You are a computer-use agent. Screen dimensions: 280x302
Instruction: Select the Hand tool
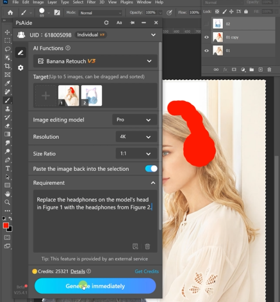click(x=8, y=194)
